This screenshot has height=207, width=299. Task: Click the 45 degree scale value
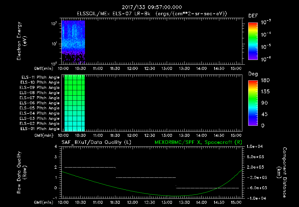(x=265, y=114)
